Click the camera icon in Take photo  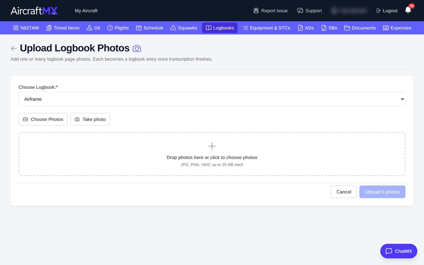coord(77,119)
